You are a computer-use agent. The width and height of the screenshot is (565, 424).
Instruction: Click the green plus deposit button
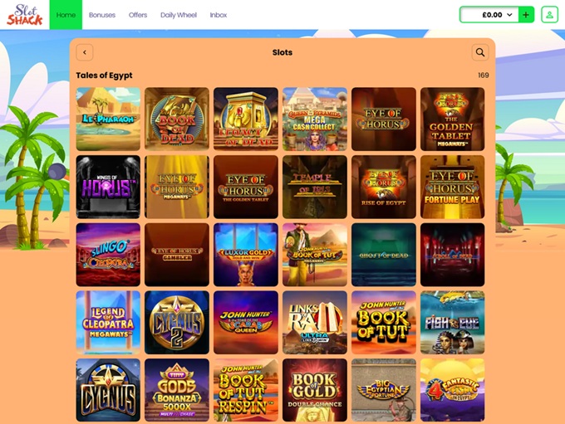(x=526, y=15)
